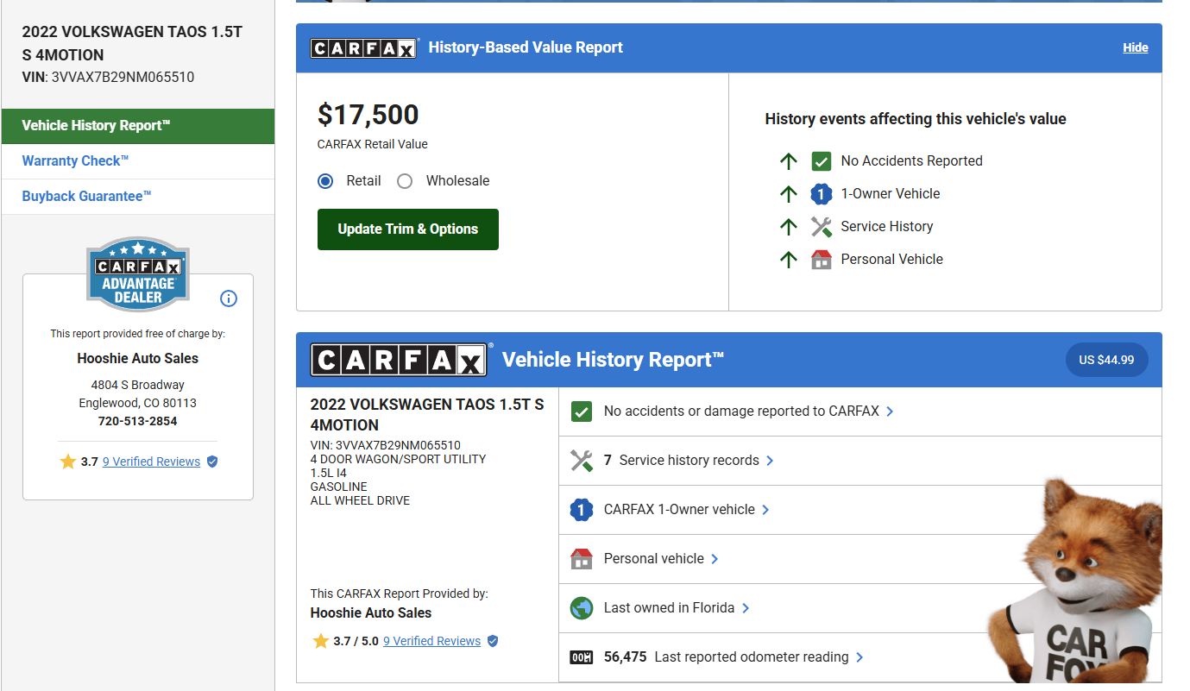Click the globe icon for Last owned in Florida

[x=582, y=608]
